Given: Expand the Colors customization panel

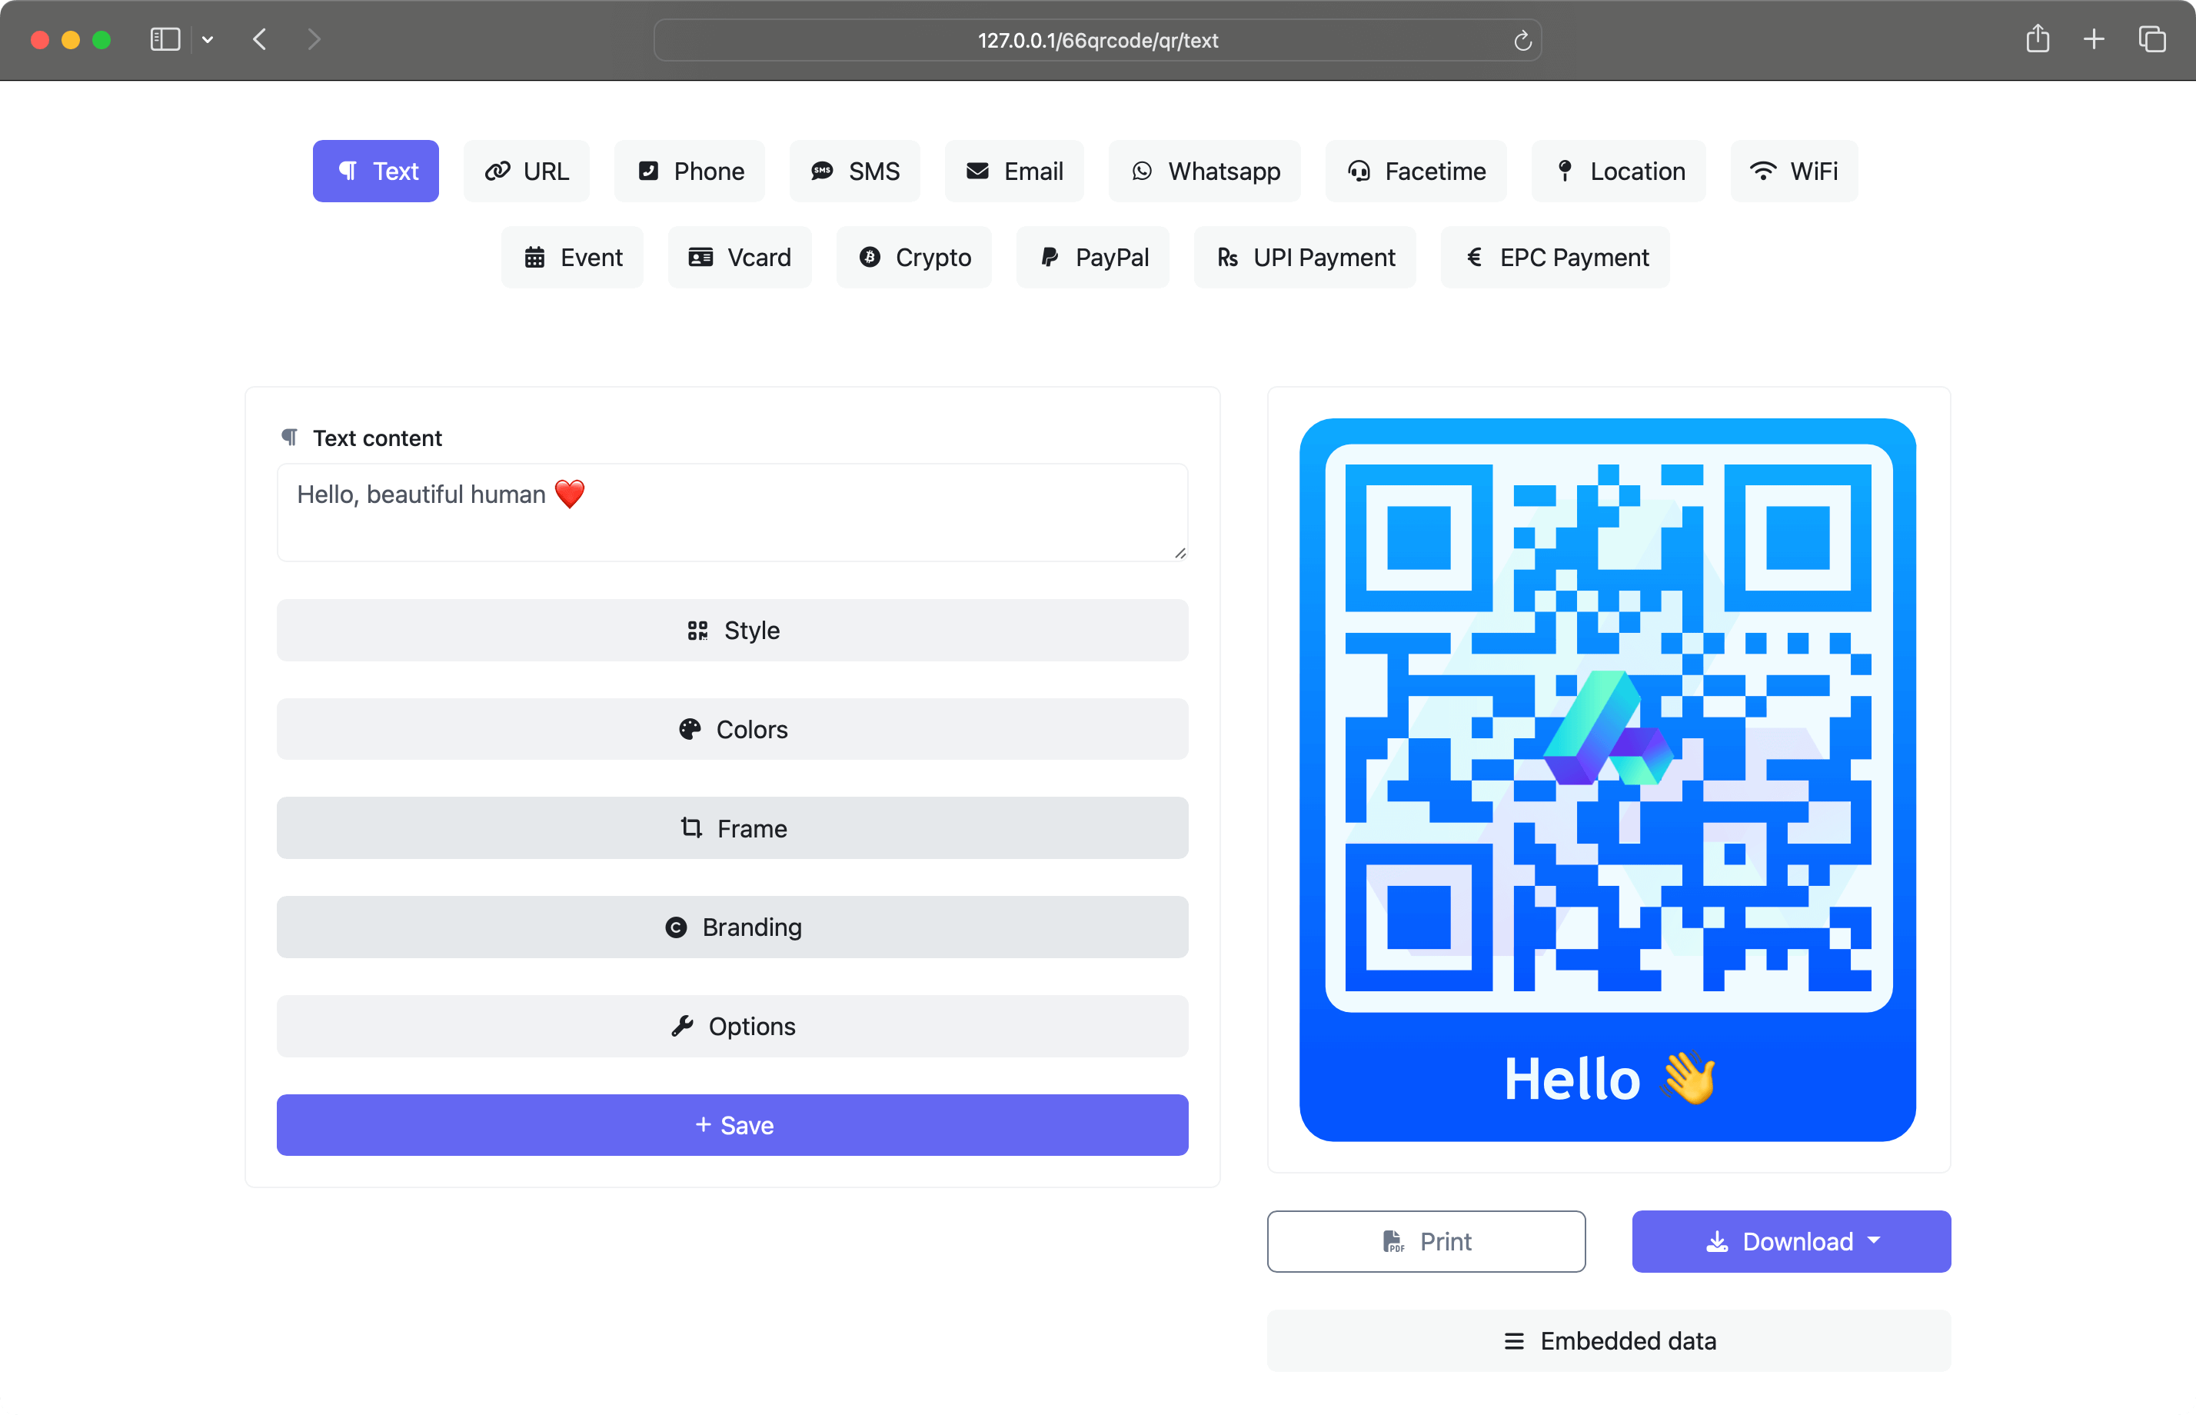Looking at the screenshot, I should [731, 728].
